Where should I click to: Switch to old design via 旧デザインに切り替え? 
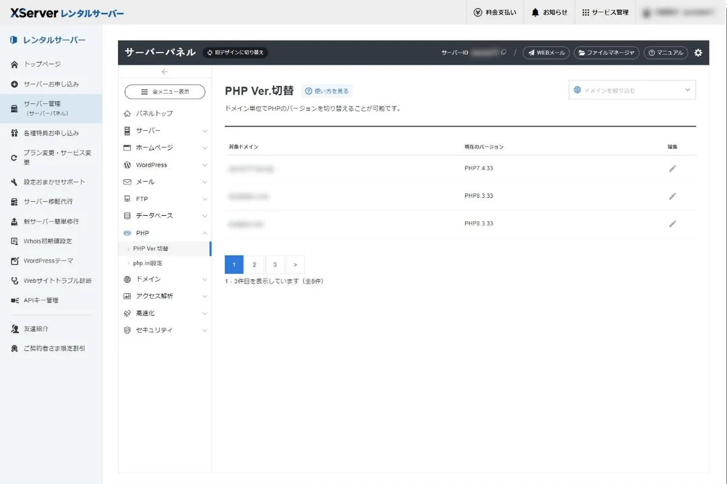click(x=235, y=53)
